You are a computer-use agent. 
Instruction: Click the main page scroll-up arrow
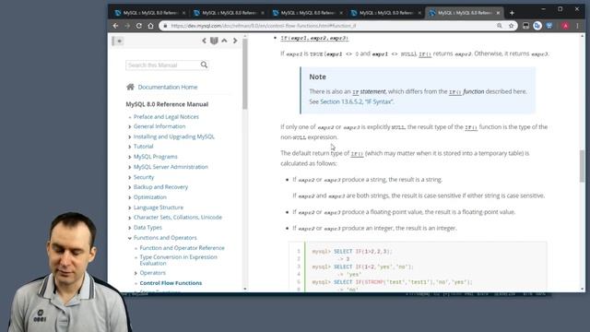[x=583, y=36]
